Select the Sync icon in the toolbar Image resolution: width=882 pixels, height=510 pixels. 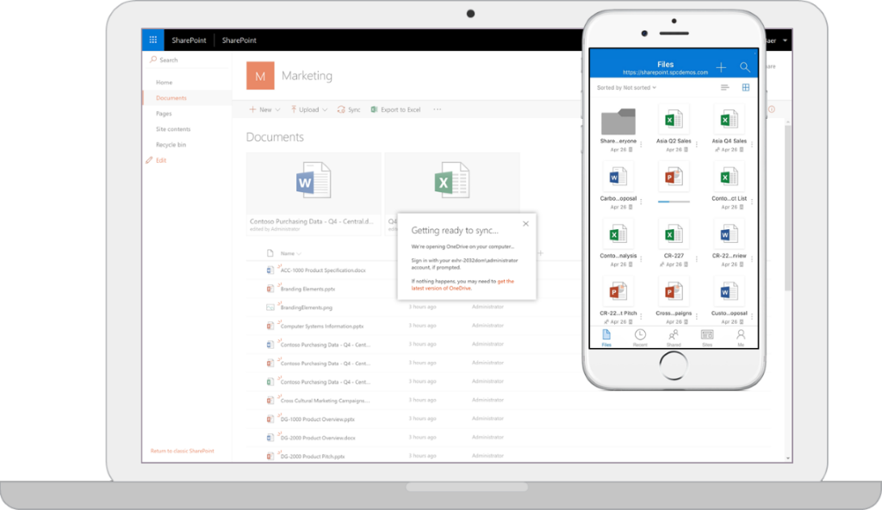click(343, 109)
